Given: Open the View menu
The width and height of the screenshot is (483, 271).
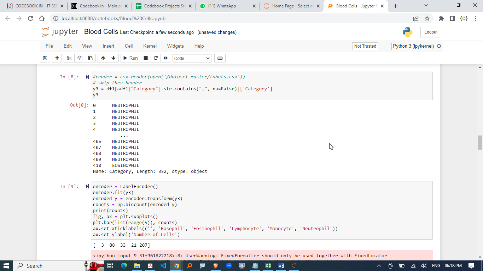Looking at the screenshot, I should [x=87, y=46].
